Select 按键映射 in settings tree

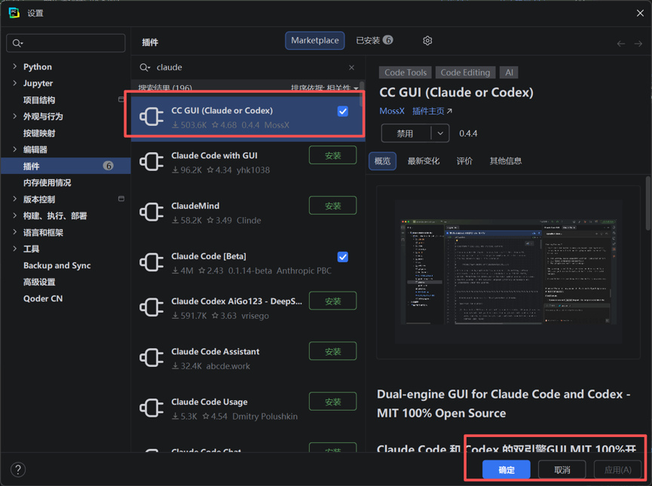(39, 133)
